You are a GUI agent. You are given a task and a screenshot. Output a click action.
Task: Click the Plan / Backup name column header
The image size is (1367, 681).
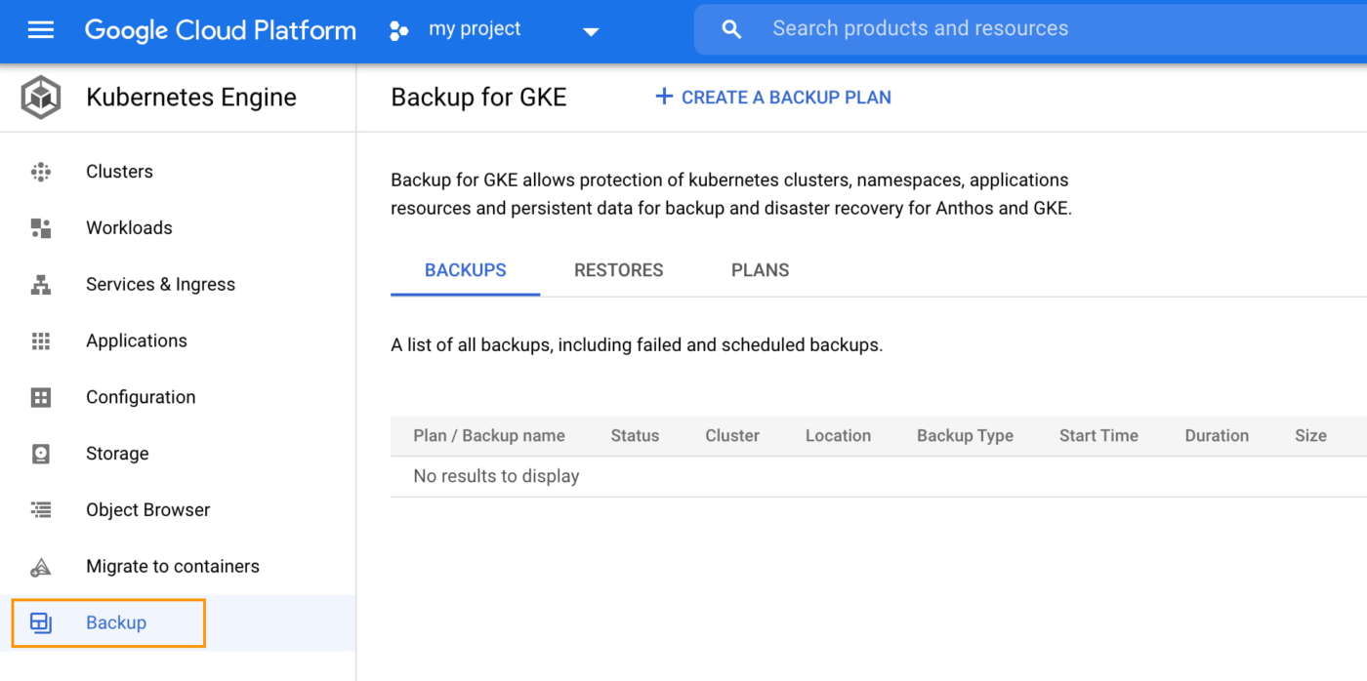pyautogui.click(x=488, y=435)
